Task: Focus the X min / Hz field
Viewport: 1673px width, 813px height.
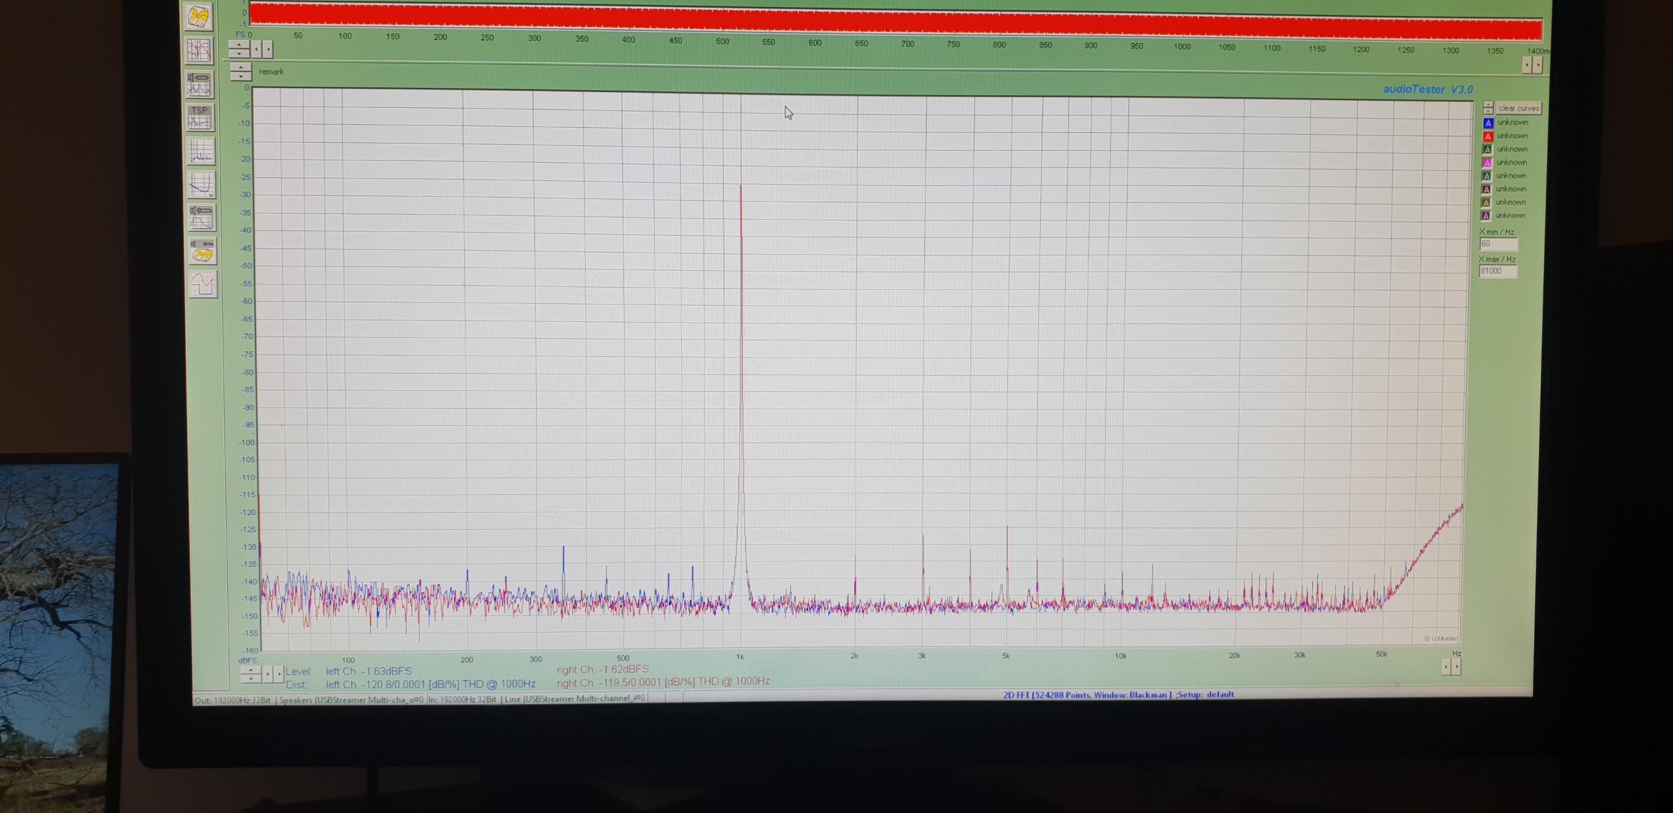Action: tap(1498, 244)
